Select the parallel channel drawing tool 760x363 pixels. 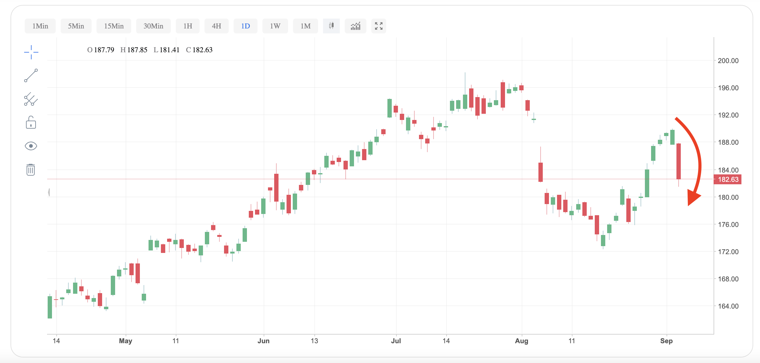(31, 99)
